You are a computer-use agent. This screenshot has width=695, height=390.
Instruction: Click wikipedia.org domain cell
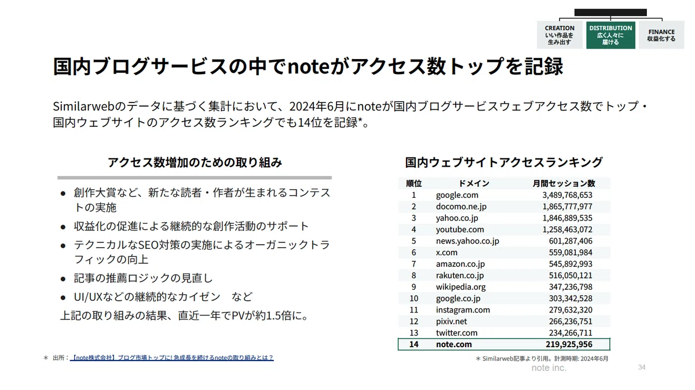coord(460,287)
